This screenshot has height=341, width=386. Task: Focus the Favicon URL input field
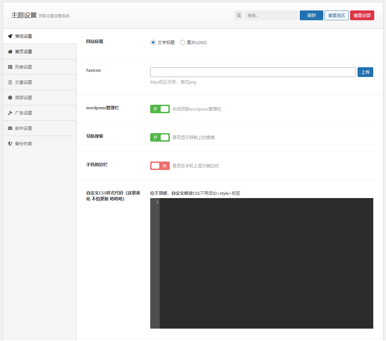(253, 72)
